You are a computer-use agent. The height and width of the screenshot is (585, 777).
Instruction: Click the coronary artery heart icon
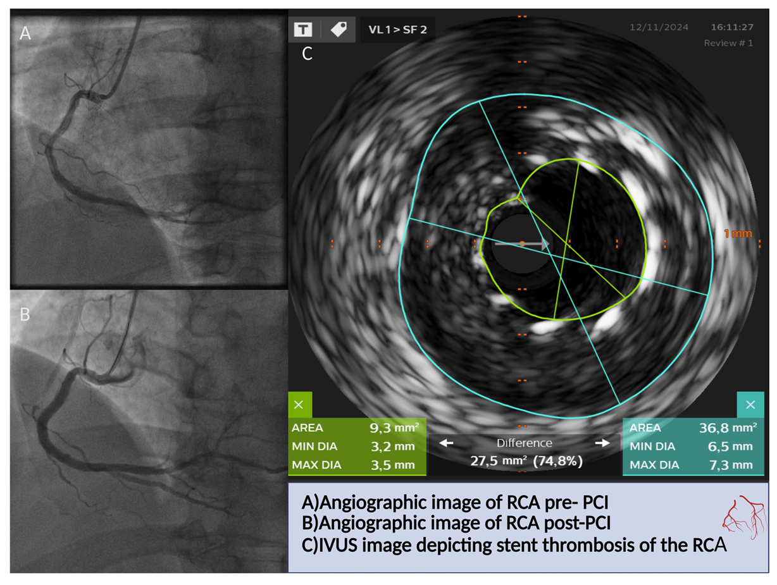(x=741, y=517)
